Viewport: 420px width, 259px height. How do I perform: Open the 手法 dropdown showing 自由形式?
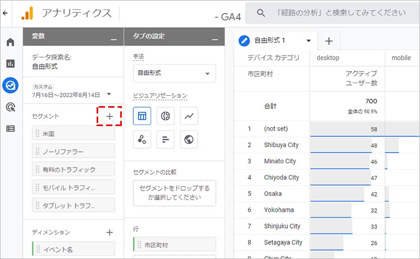174,74
